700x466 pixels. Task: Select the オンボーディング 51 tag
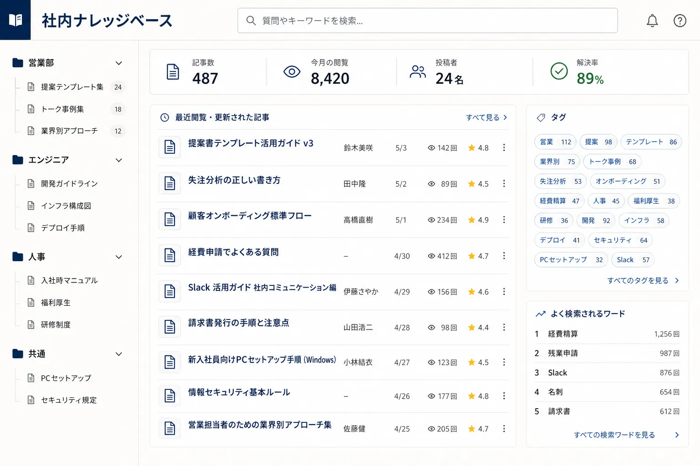tap(628, 181)
